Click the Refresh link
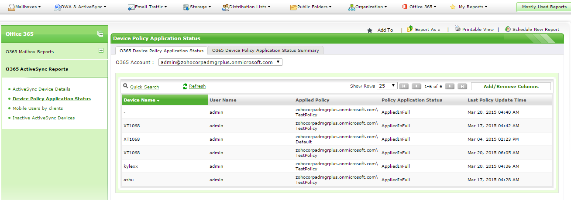The width and height of the screenshot is (571, 200). coord(197,86)
